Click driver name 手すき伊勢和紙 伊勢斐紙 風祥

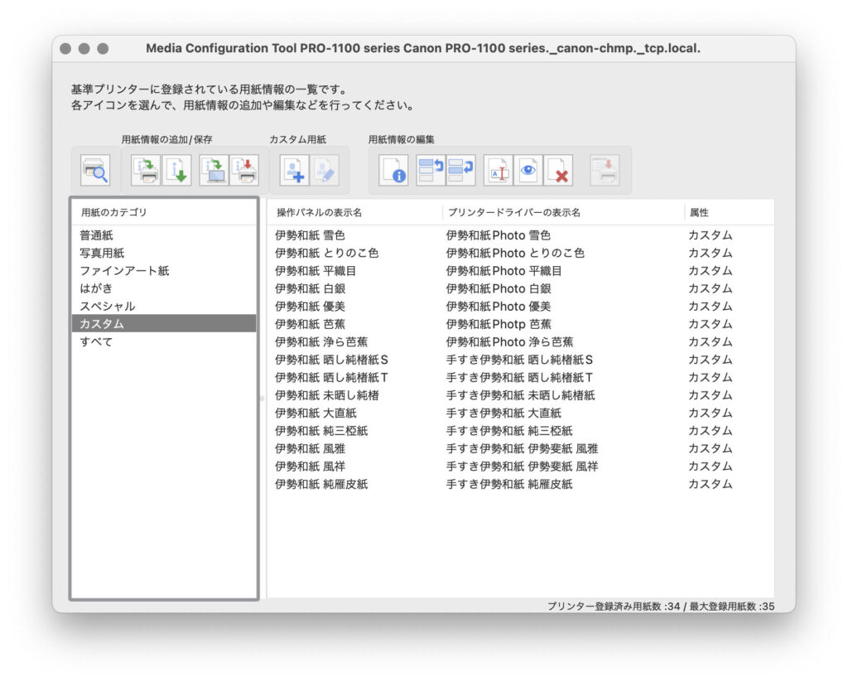click(522, 466)
